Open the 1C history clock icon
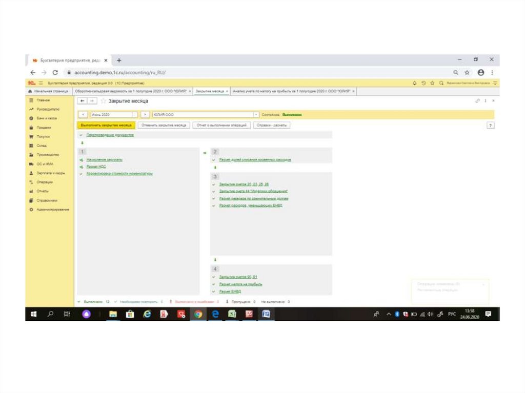 [x=423, y=82]
